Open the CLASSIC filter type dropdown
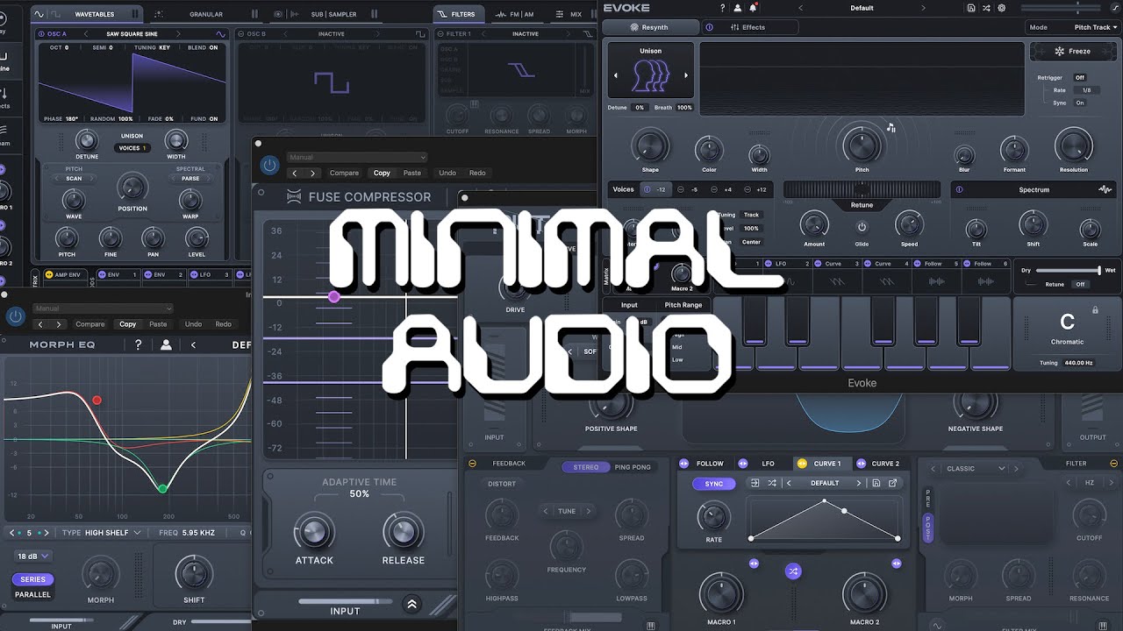 975,468
